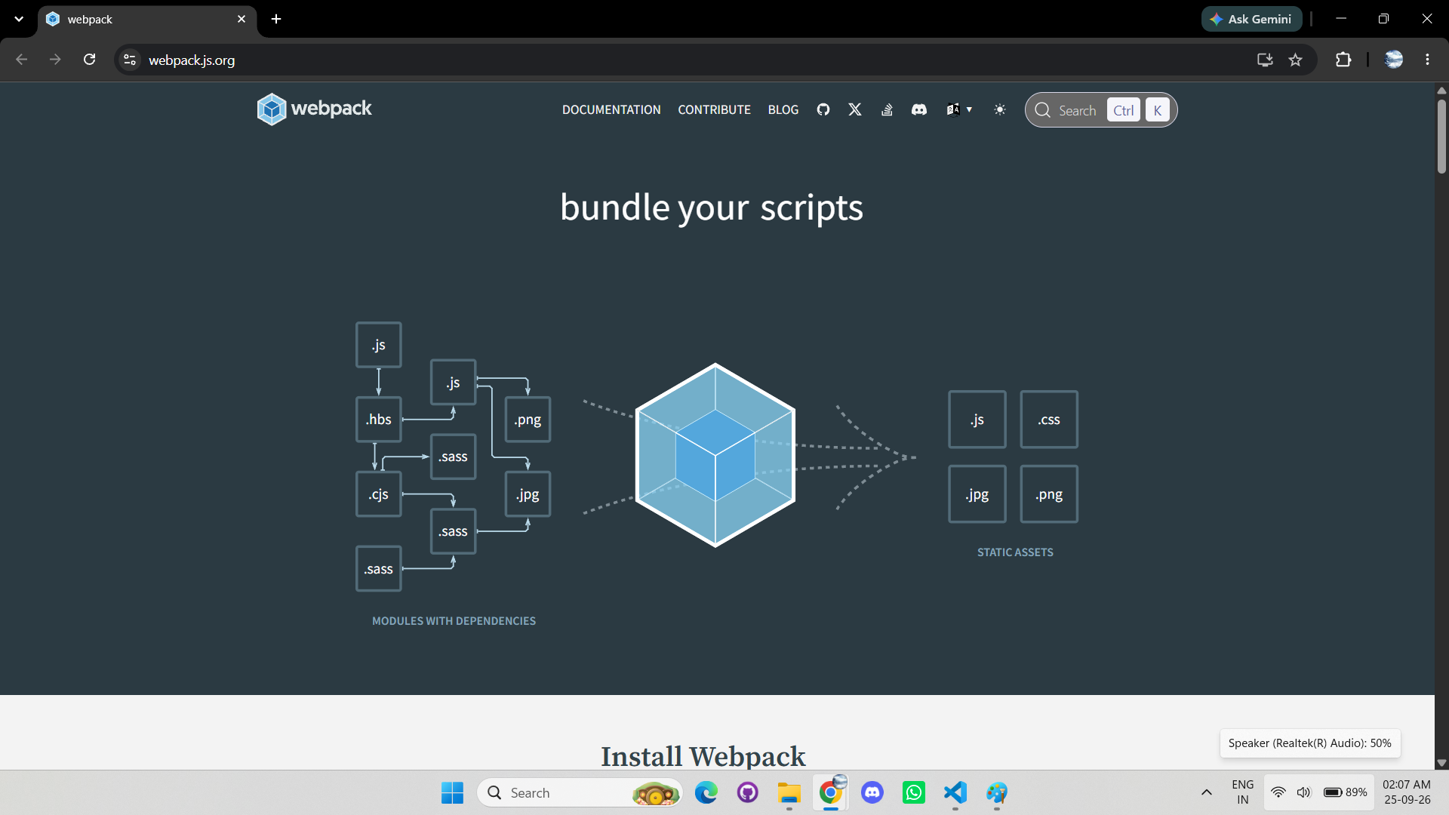Bookmark this page with star icon
Image resolution: width=1449 pixels, height=815 pixels.
pos(1296,60)
